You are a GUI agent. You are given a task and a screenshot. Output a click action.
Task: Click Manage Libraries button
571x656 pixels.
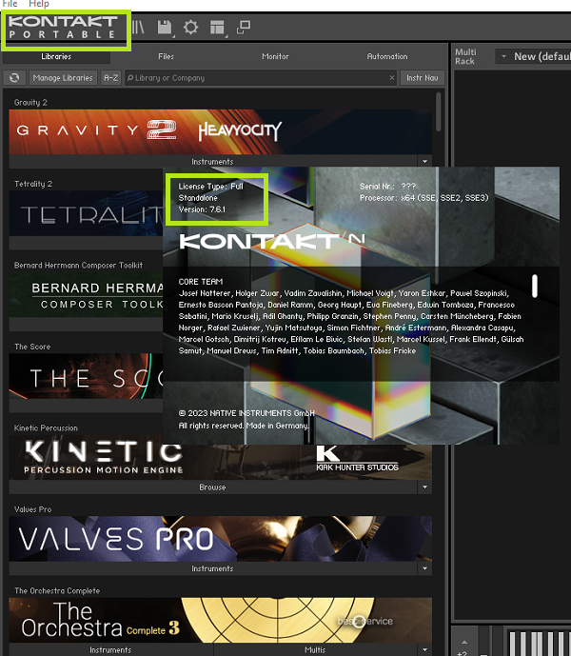tap(63, 78)
